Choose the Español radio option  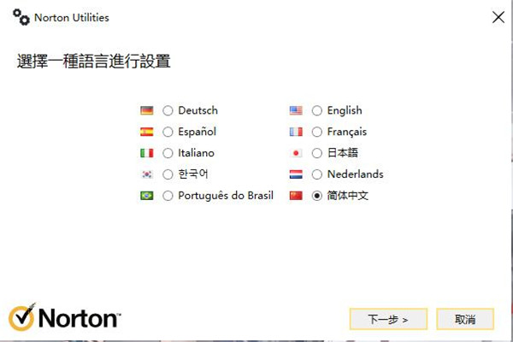pos(168,132)
